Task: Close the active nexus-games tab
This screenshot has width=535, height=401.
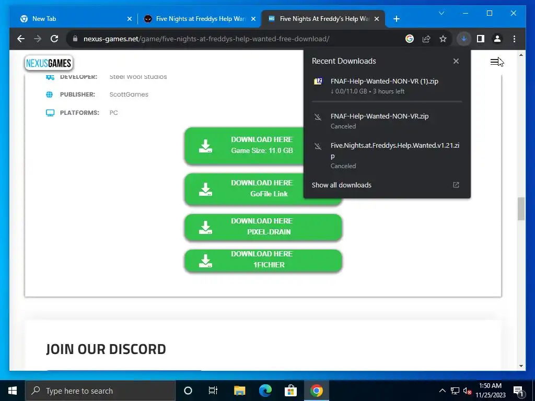Action: click(x=377, y=19)
